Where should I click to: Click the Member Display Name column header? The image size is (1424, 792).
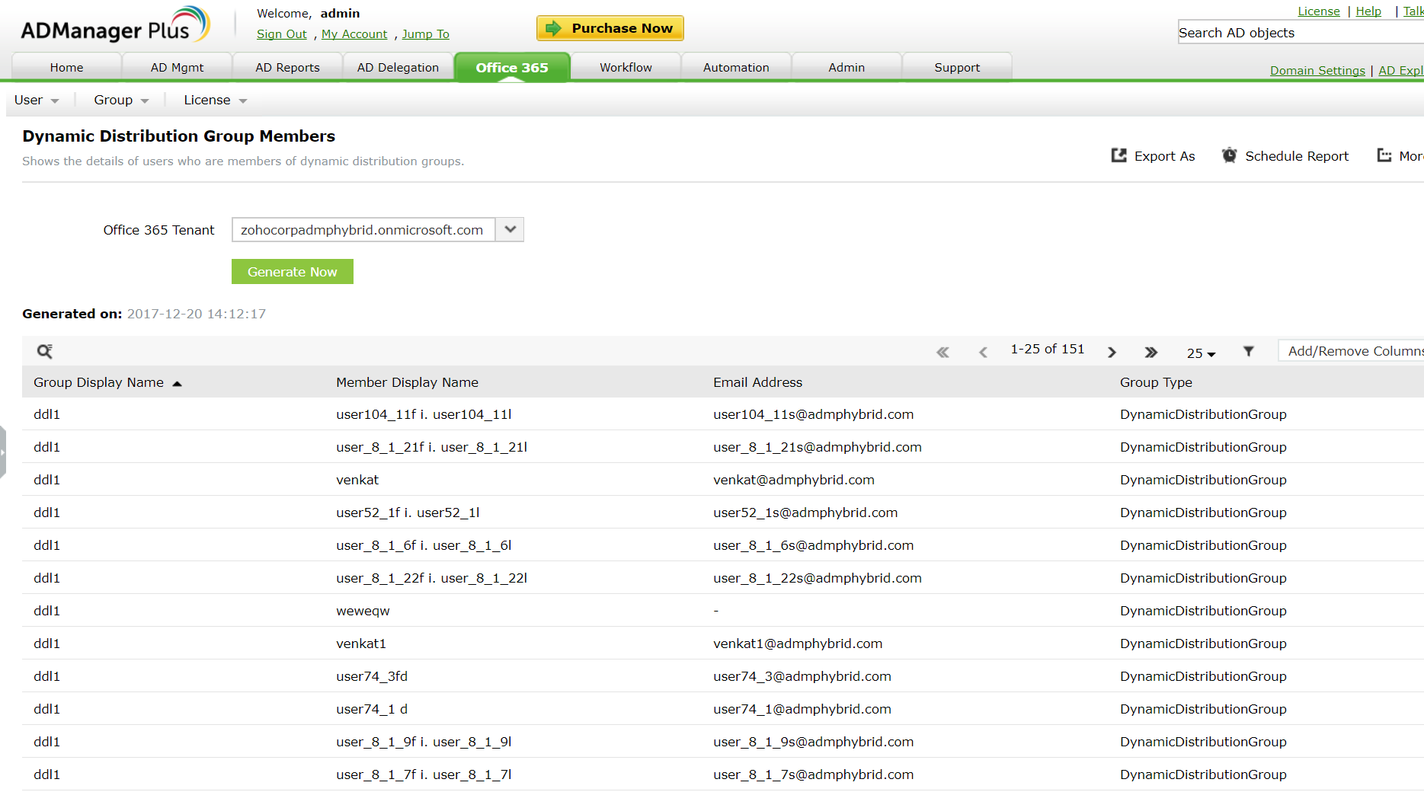[x=408, y=382]
